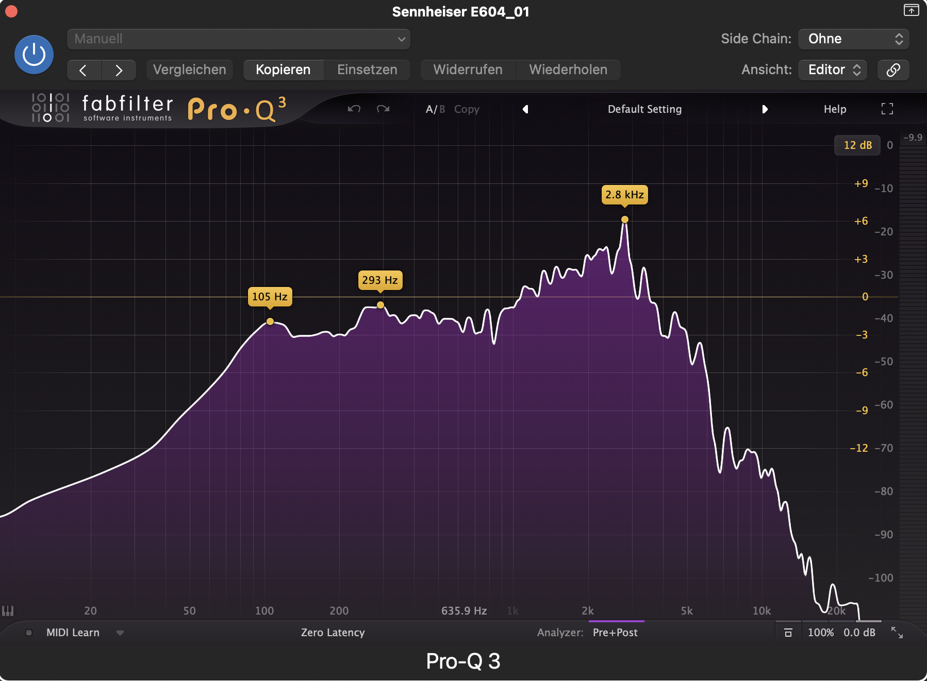Click the Vergleichen compare button
Image resolution: width=927 pixels, height=681 pixels.
[190, 70]
